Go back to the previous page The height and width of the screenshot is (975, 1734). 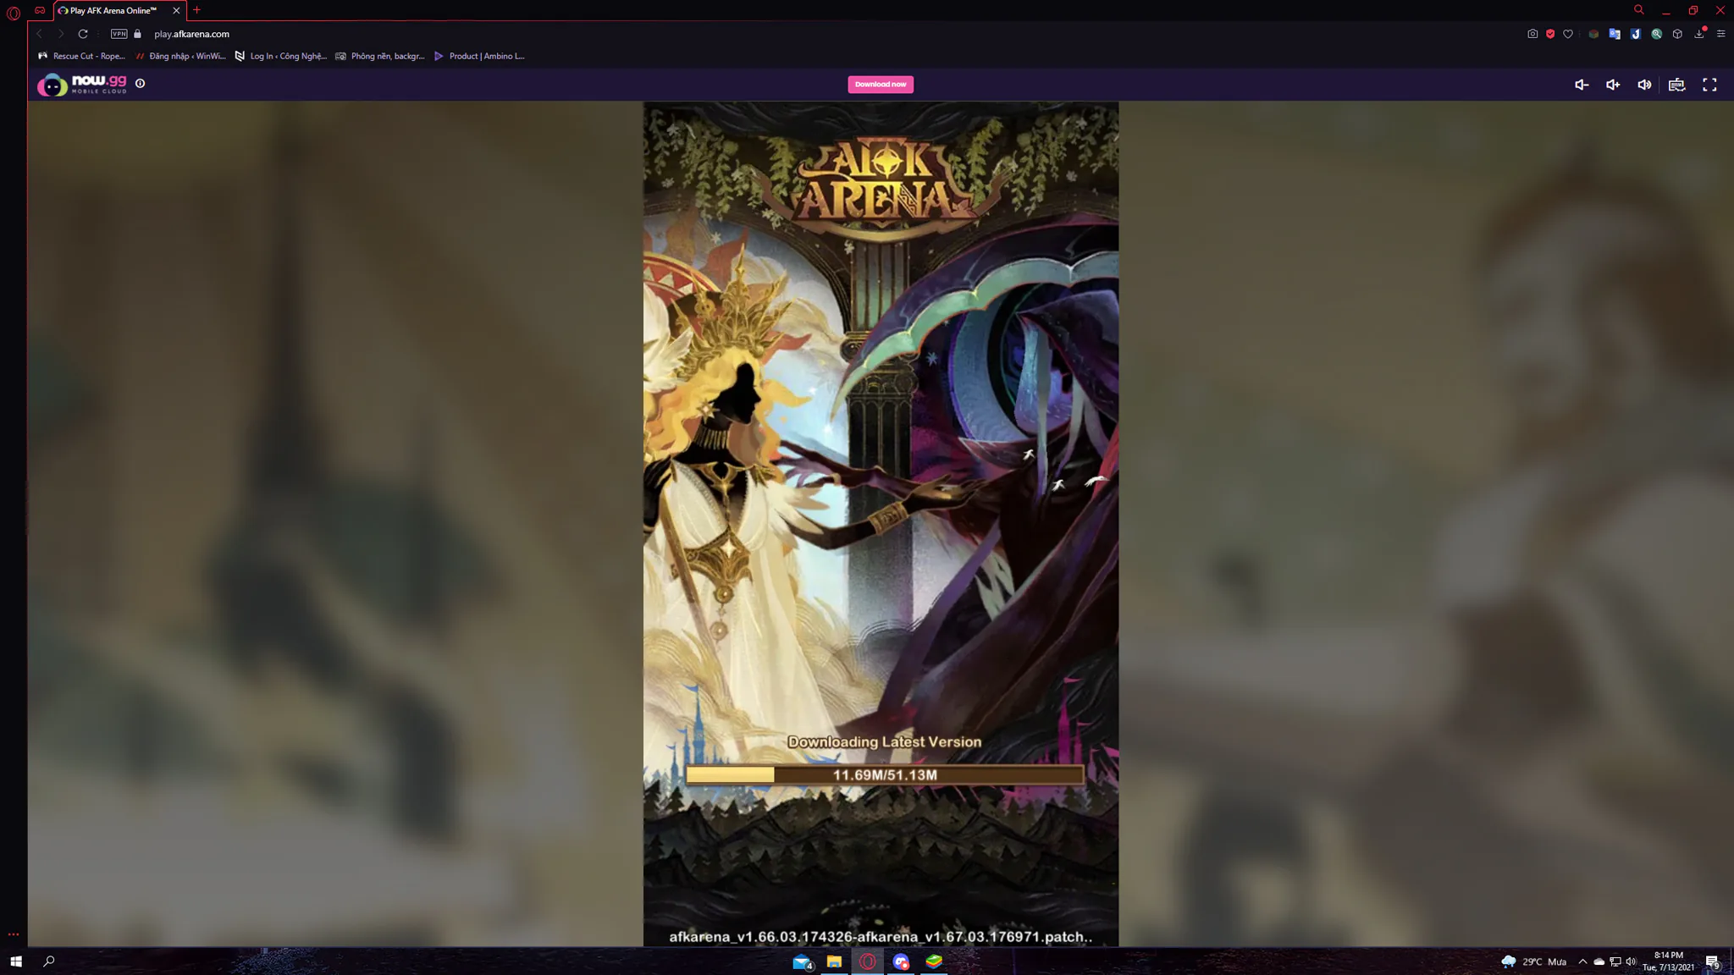(39, 34)
